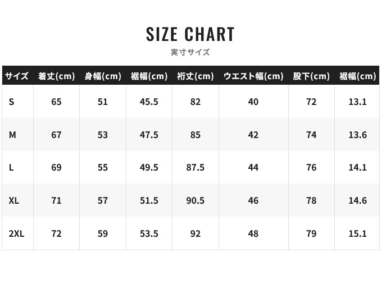Select the L size row label
382x289 pixels.
[x=12, y=167]
